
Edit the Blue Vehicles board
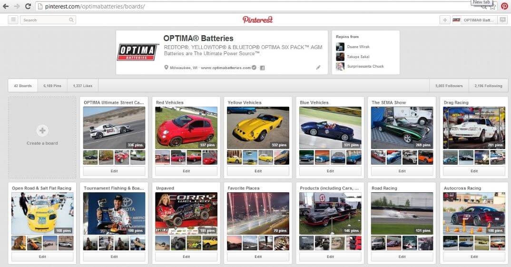pos(330,171)
